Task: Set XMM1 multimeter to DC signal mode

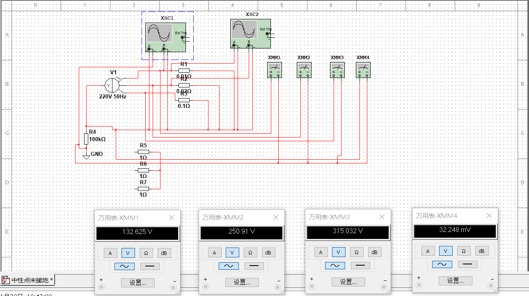Action: click(x=150, y=266)
